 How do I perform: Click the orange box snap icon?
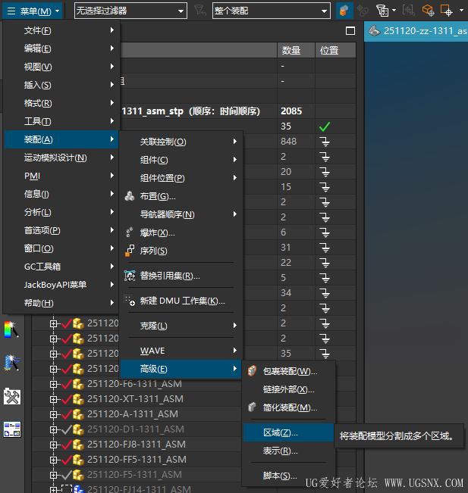pos(429,11)
